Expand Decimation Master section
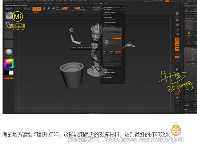This screenshot has width=197, height=146. (x=109, y=23)
